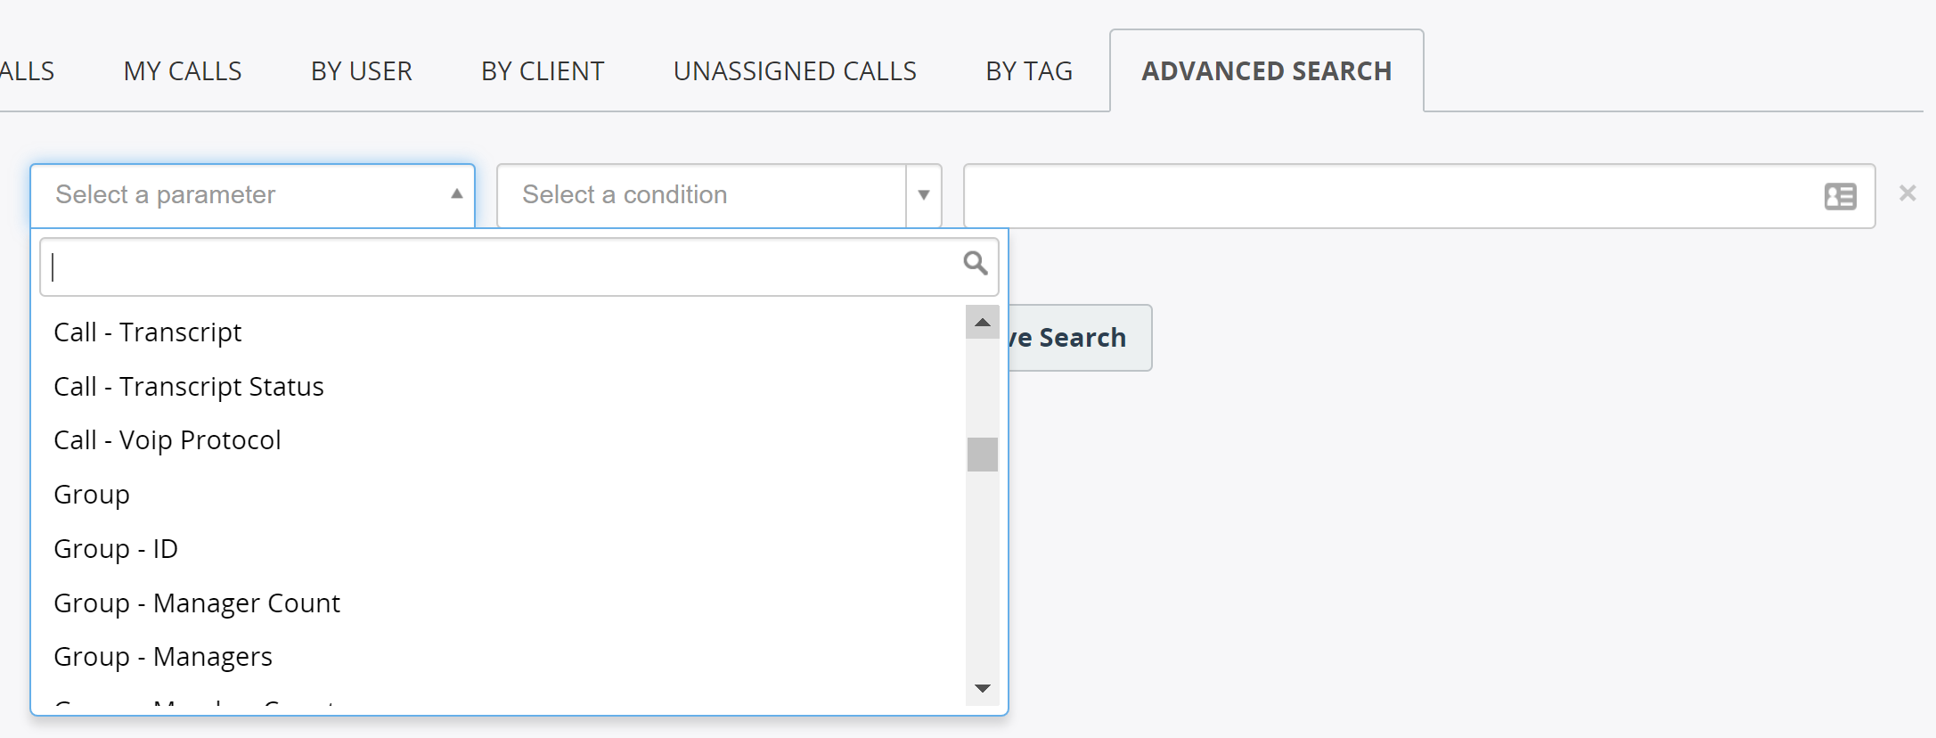Switch to the MY CALLS tab
The image size is (1936, 738).
point(183,71)
